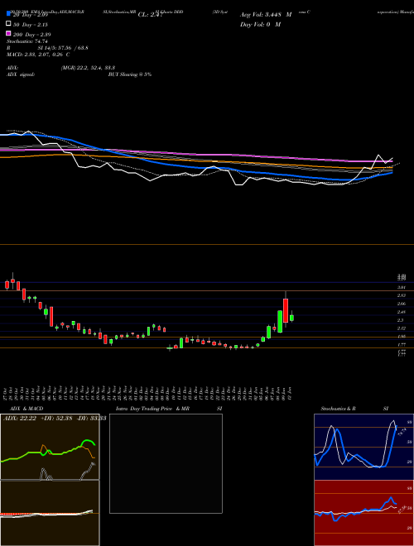Click the '(MGR) 22.2, 52.4, 33.3' ADX values
The height and width of the screenshot is (546, 414).
(88, 68)
